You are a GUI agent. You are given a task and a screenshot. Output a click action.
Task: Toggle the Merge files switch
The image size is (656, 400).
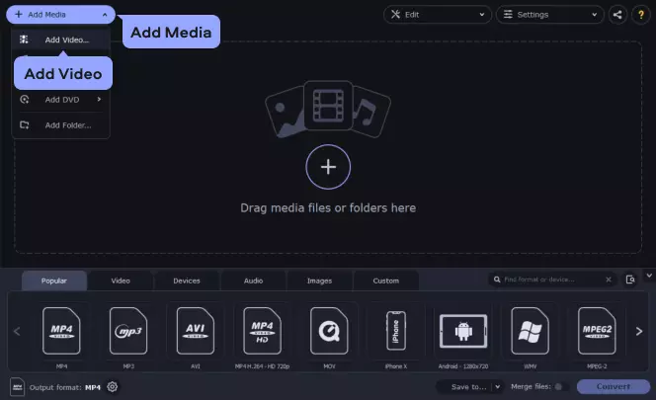pos(561,386)
